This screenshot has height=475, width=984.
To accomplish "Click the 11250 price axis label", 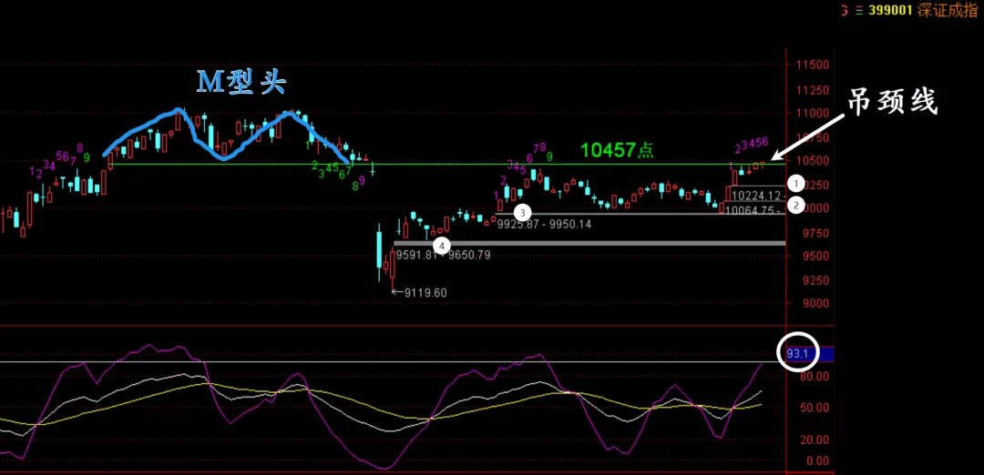I will tap(812, 89).
